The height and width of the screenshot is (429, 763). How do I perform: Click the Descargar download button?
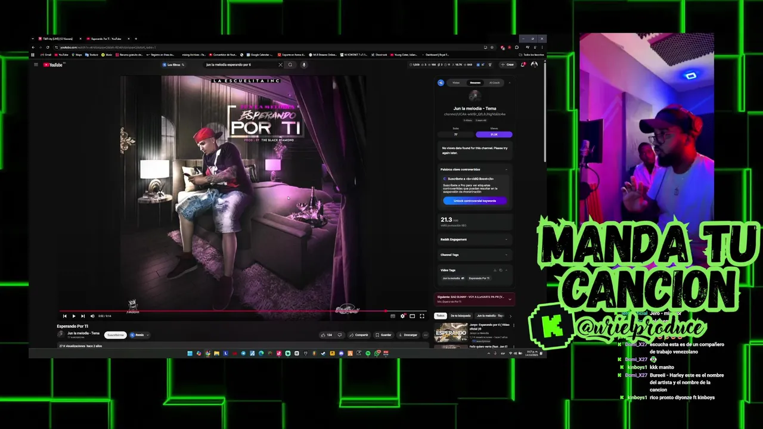click(408, 335)
